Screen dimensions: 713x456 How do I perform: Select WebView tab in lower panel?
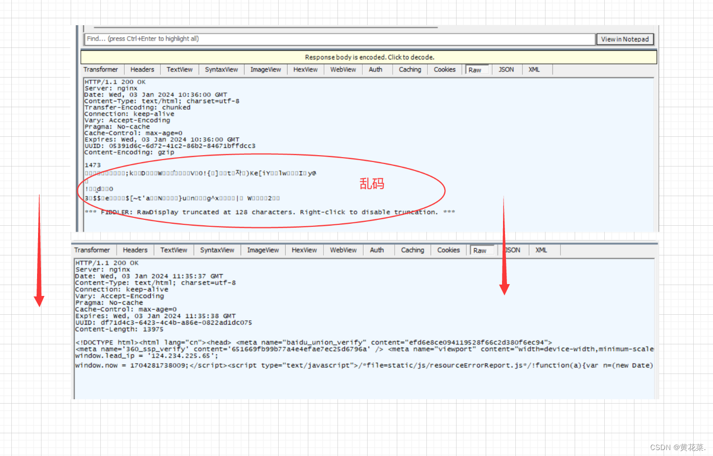343,250
